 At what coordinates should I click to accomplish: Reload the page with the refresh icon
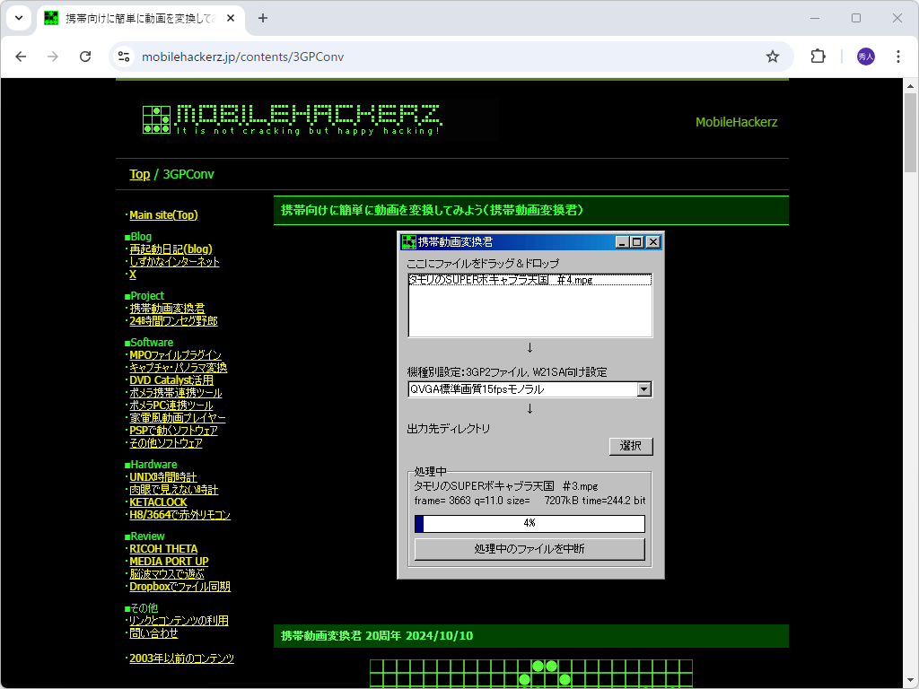pos(85,56)
